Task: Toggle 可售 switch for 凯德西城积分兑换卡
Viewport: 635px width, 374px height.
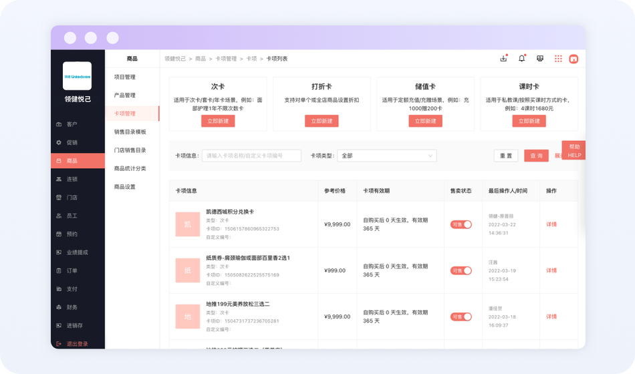Action: tap(461, 224)
